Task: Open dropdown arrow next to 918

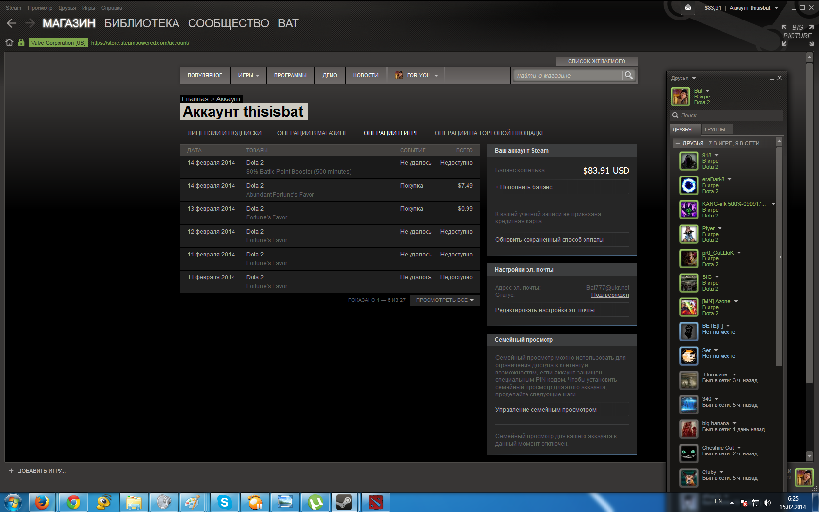Action: [x=717, y=155]
